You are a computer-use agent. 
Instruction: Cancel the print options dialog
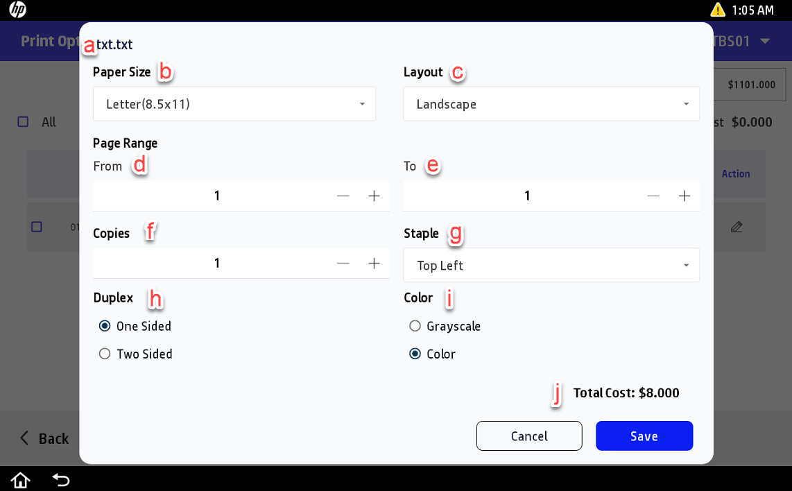pyautogui.click(x=529, y=436)
